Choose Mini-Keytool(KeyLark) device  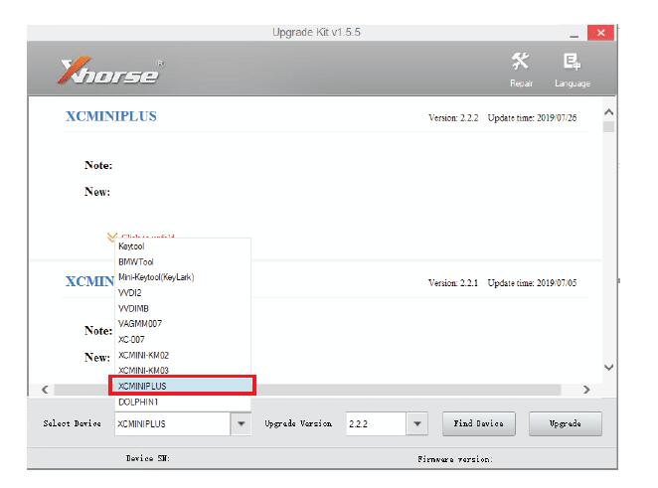[183, 277]
